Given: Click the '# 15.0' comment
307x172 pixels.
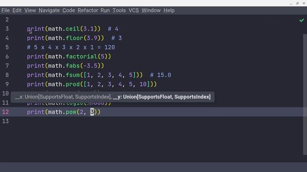Looking at the screenshot, I should 161,75.
